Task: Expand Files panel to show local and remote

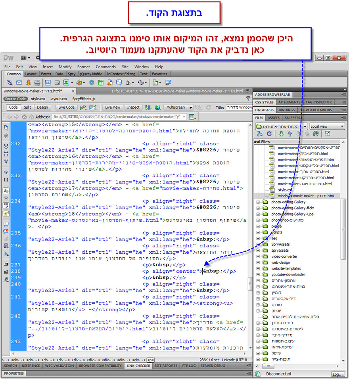Action: (328, 134)
